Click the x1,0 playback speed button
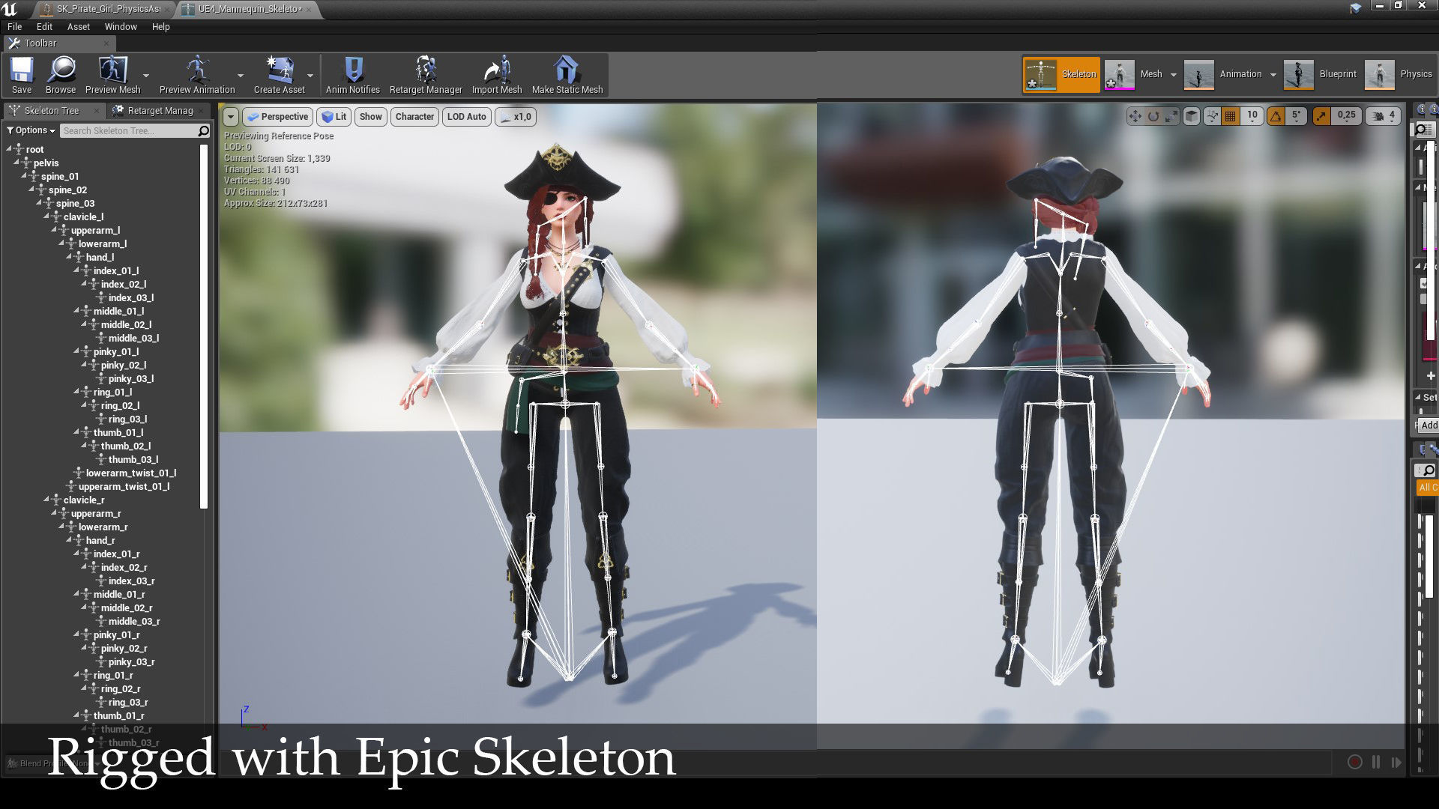This screenshot has height=809, width=1439. click(516, 117)
